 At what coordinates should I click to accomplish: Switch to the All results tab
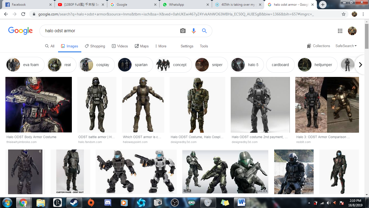50,46
